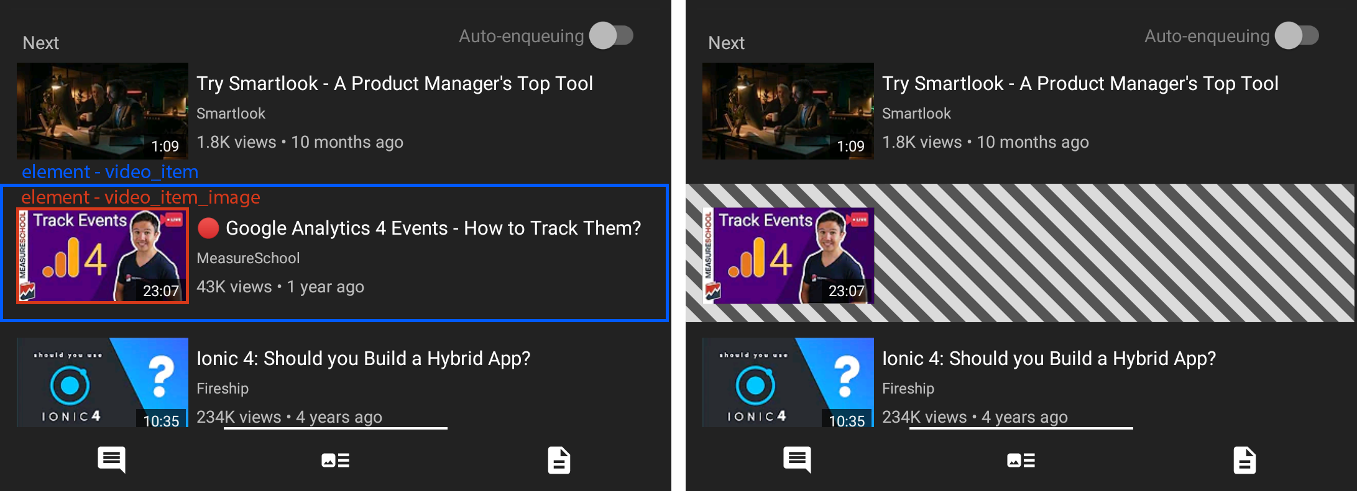Open the comments tab icon in left panel
This screenshot has height=491, width=1357.
[x=112, y=460]
